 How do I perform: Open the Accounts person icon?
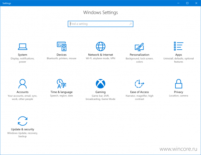23,84
